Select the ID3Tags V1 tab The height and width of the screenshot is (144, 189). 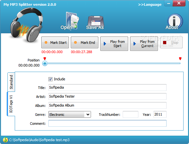[11, 104]
